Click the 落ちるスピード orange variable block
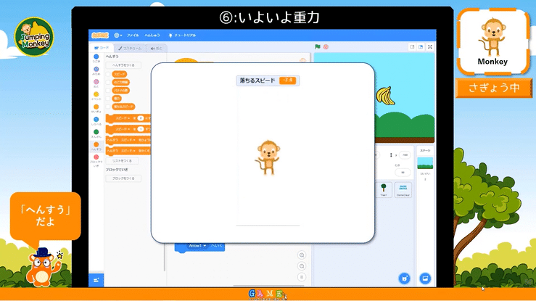The width and height of the screenshot is (536, 301). click(x=123, y=107)
